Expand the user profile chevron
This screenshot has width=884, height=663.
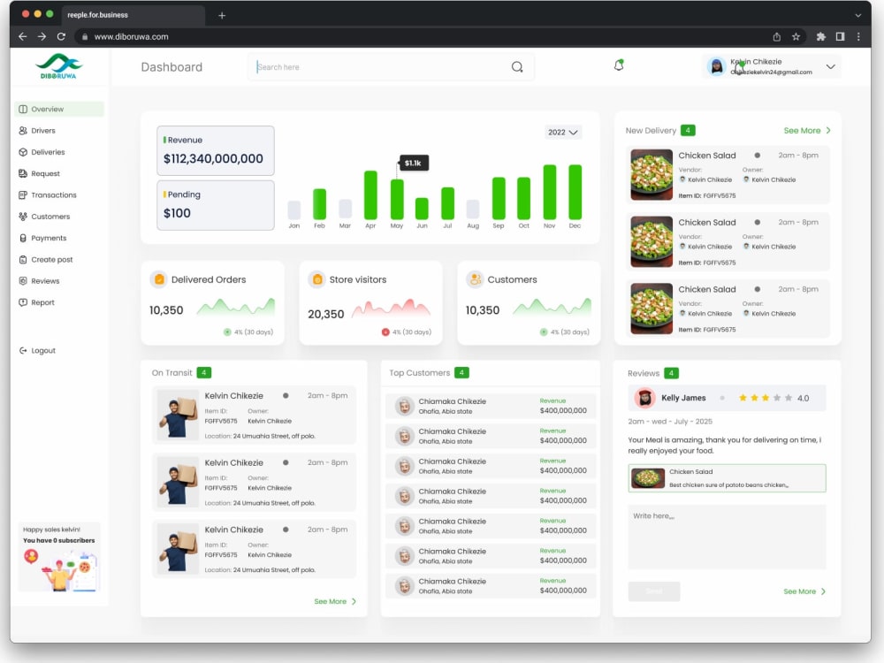coord(830,66)
